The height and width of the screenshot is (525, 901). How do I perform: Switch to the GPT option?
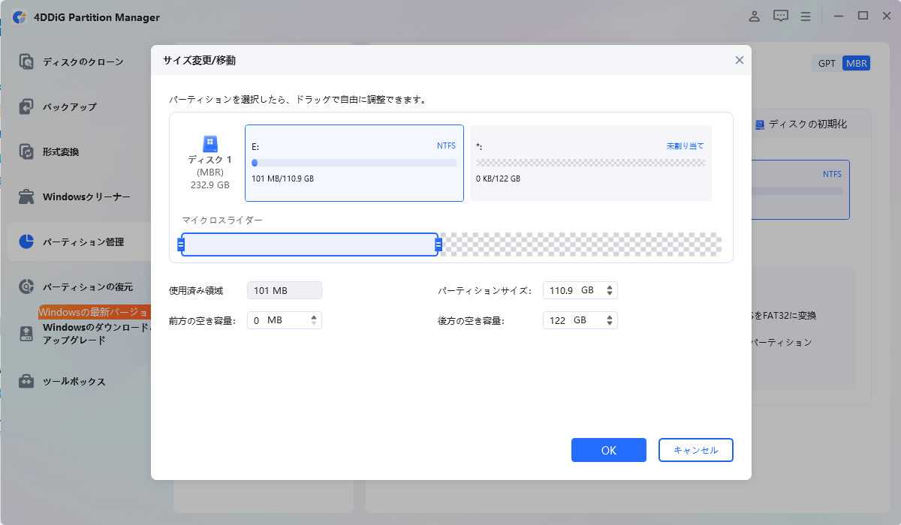point(827,63)
